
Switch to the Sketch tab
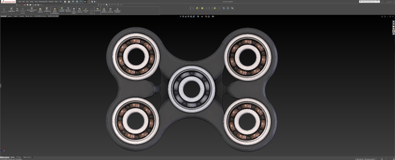click(15, 16)
